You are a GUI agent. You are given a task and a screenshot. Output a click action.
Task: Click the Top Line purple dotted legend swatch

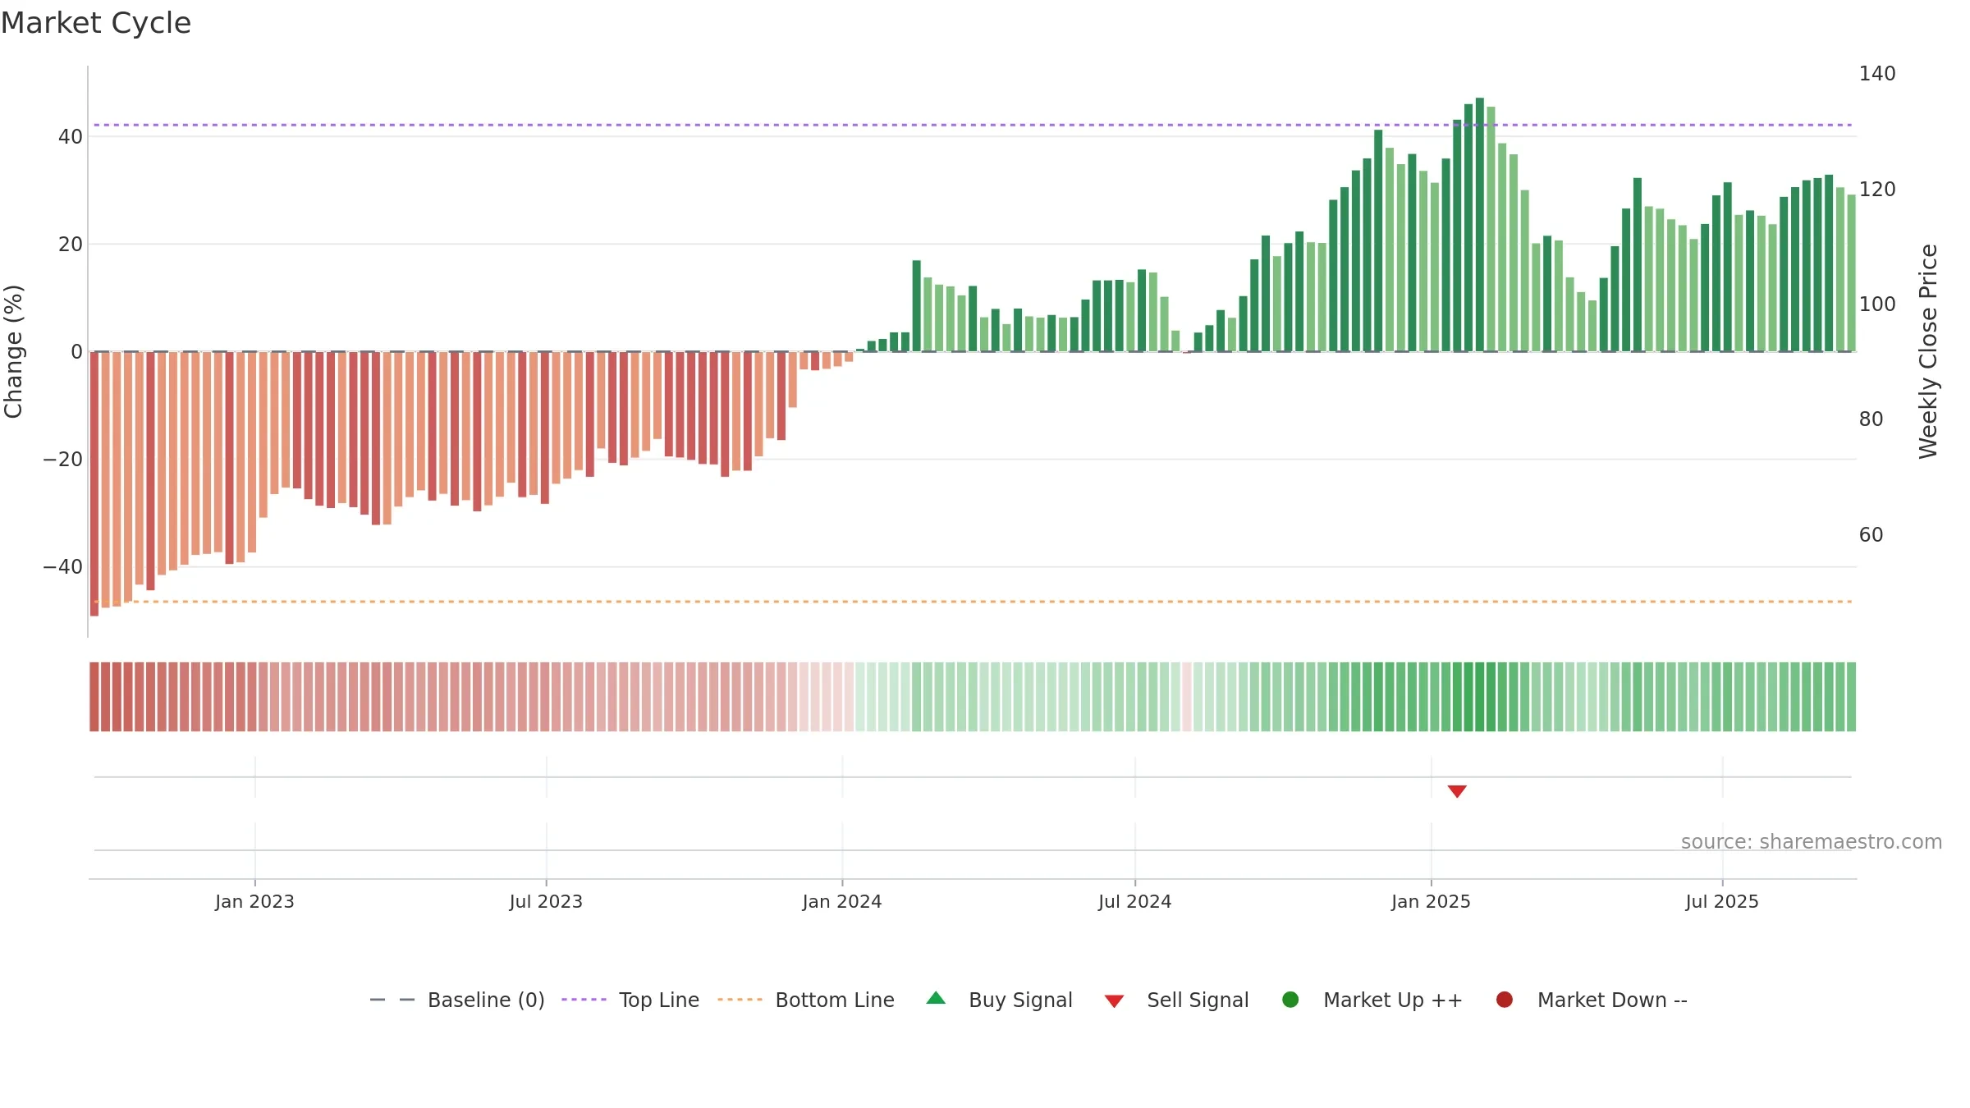(584, 1000)
